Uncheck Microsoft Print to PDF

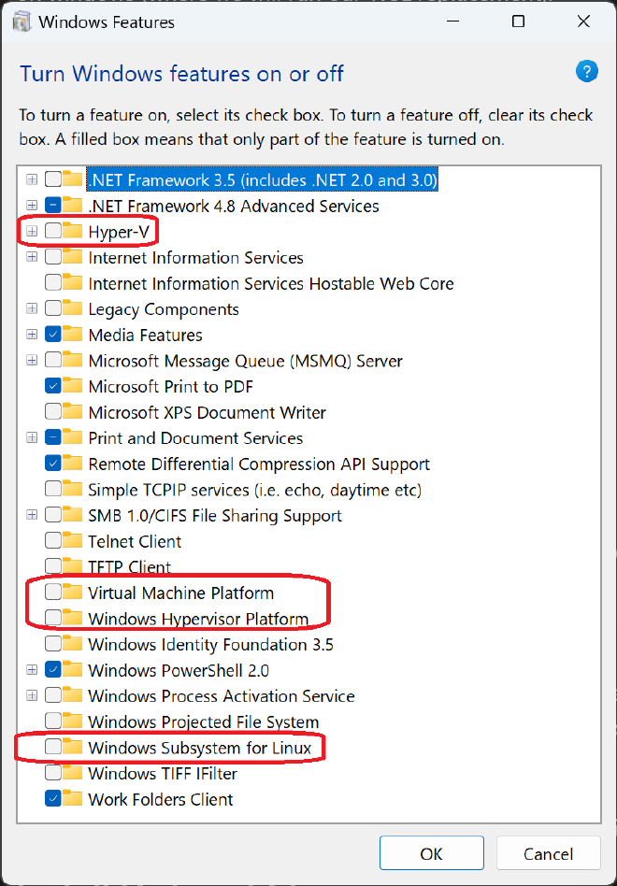click(53, 387)
